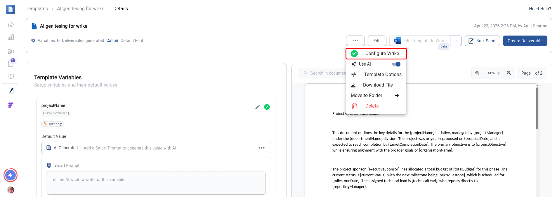The height and width of the screenshot is (197, 557).
Task: Click the Smart Prompt AI icon
Action: (49, 165)
